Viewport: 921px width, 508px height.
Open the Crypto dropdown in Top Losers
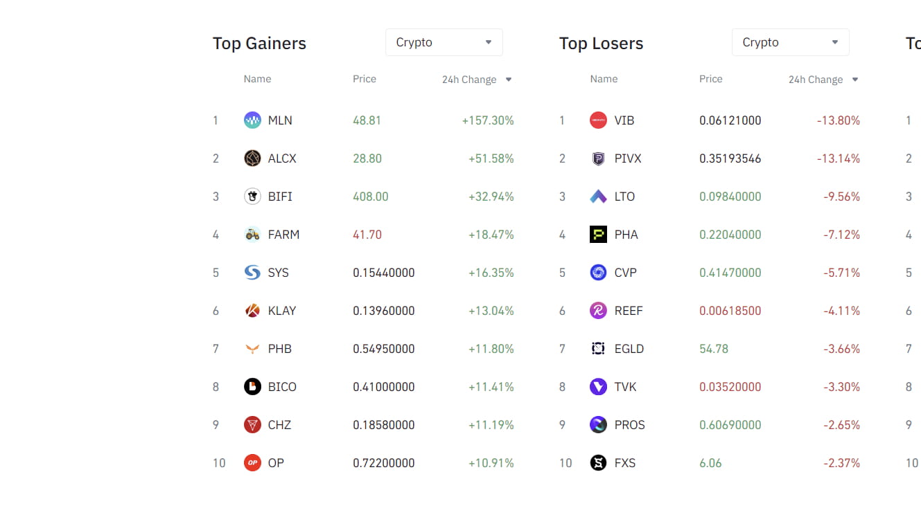790,42
